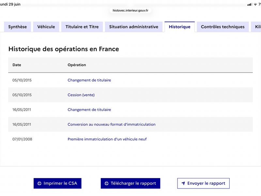Click the printer icon on Imprimer le CSA

(x=39, y=183)
